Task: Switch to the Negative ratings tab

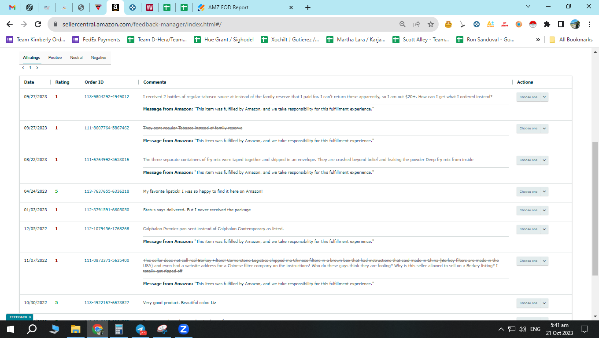Action: point(99,58)
